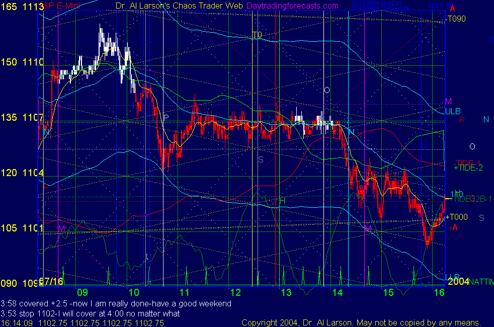Open the Daytradingforecasts.com link text
494x327 pixels.
(x=292, y=6)
